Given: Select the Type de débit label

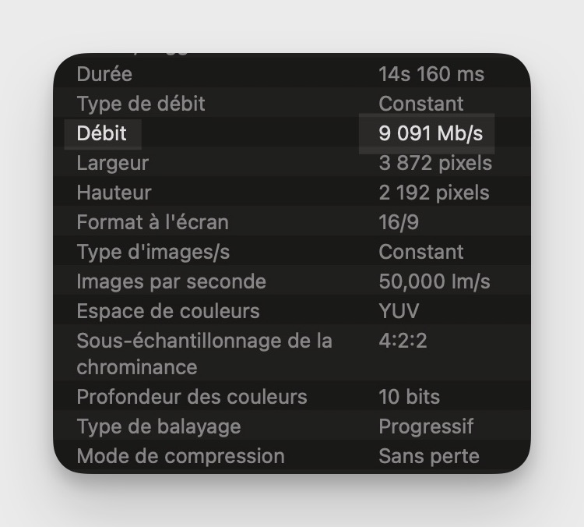Looking at the screenshot, I should point(141,104).
